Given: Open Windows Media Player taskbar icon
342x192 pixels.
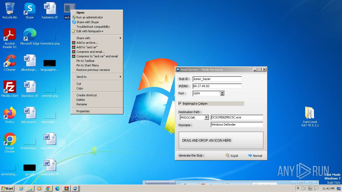Looking at the screenshot, I should pos(39,189).
